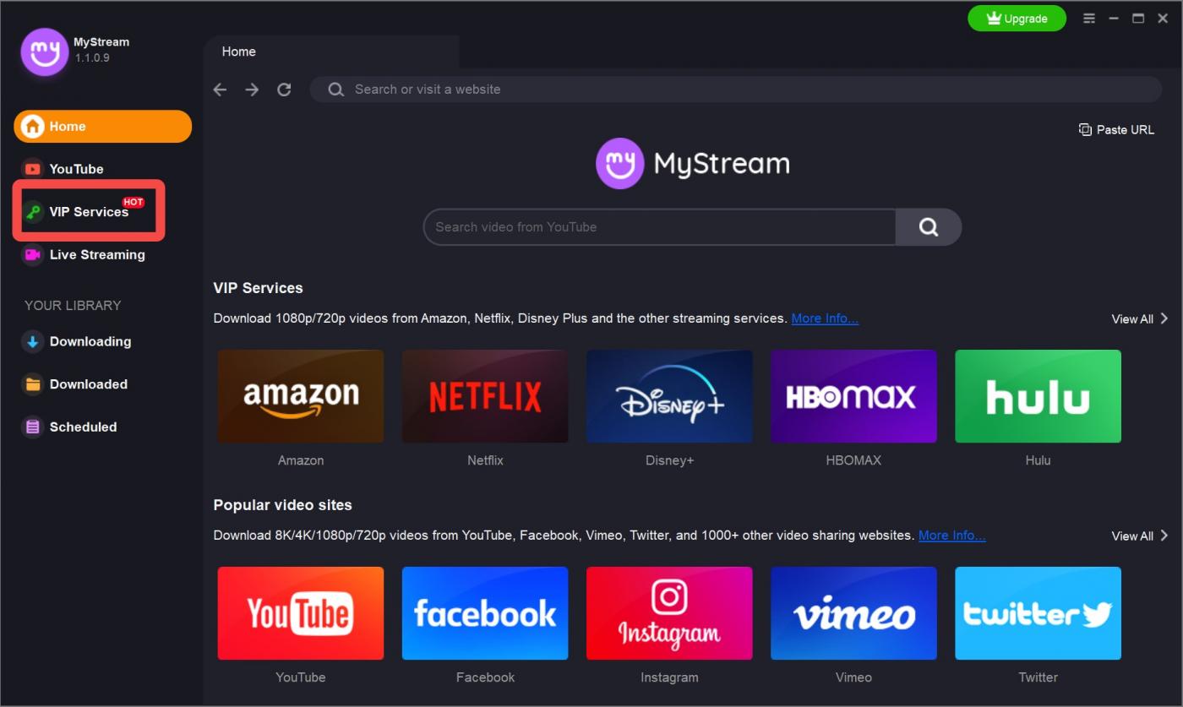Viewport: 1183px width, 707px height.
Task: Select the Instagram video site tile
Action: coord(669,613)
